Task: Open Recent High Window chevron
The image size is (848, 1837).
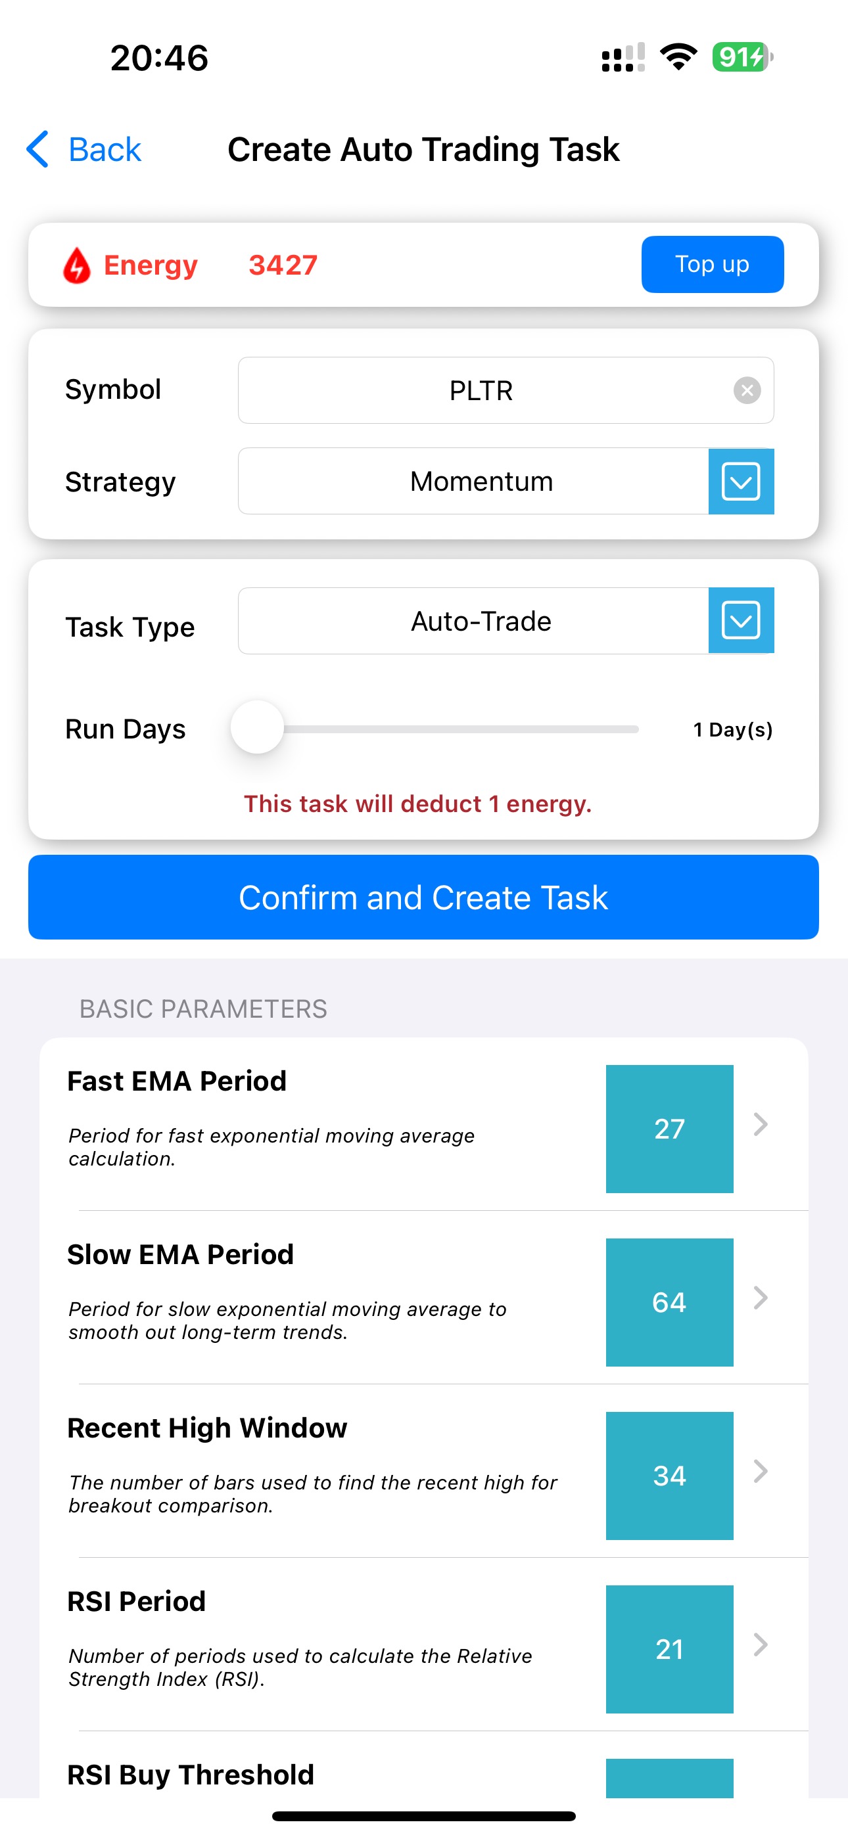Action: pos(761,1471)
